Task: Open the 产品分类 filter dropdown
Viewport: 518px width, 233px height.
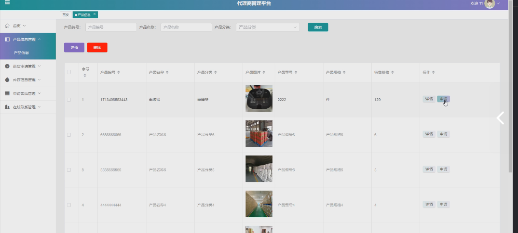Action: pos(268,27)
